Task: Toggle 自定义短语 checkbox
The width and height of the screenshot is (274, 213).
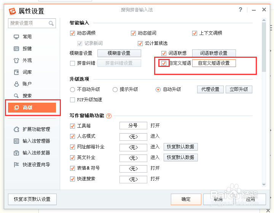Action: point(164,63)
